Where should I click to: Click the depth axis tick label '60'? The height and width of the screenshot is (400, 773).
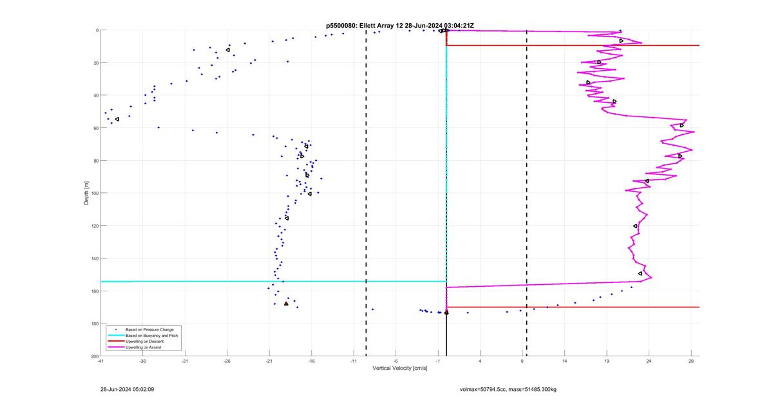pos(95,128)
